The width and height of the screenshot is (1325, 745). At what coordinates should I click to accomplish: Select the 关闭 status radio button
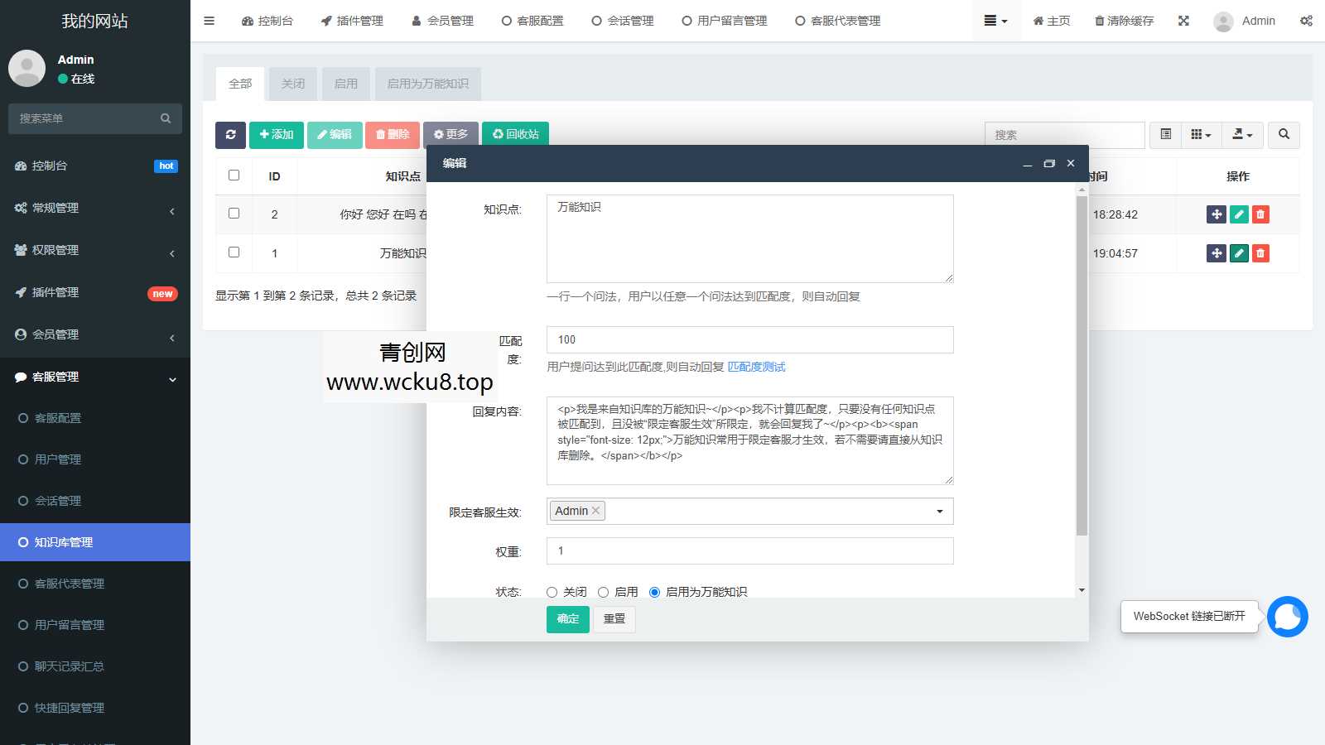click(552, 592)
